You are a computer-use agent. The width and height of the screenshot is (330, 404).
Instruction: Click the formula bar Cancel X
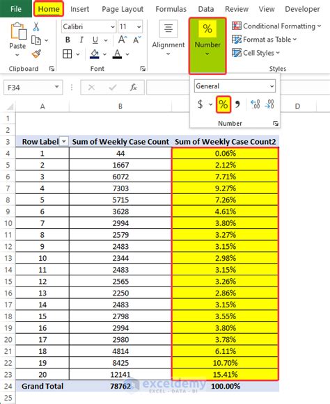pyautogui.click(x=91, y=88)
